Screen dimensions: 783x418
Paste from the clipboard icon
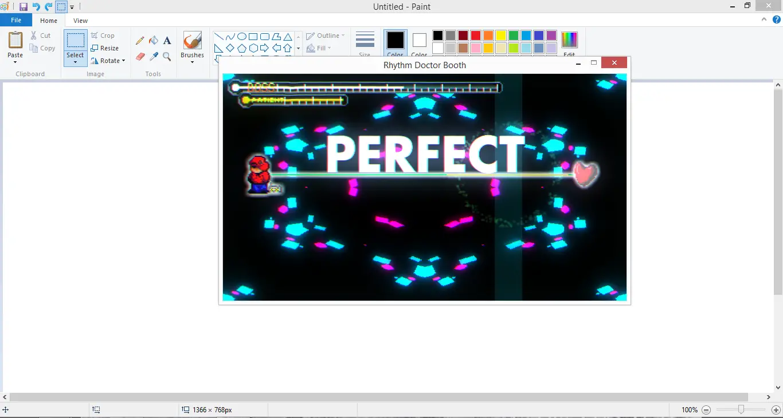pos(15,41)
